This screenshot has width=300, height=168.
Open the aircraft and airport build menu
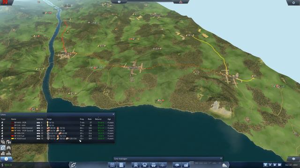(x=162, y=165)
